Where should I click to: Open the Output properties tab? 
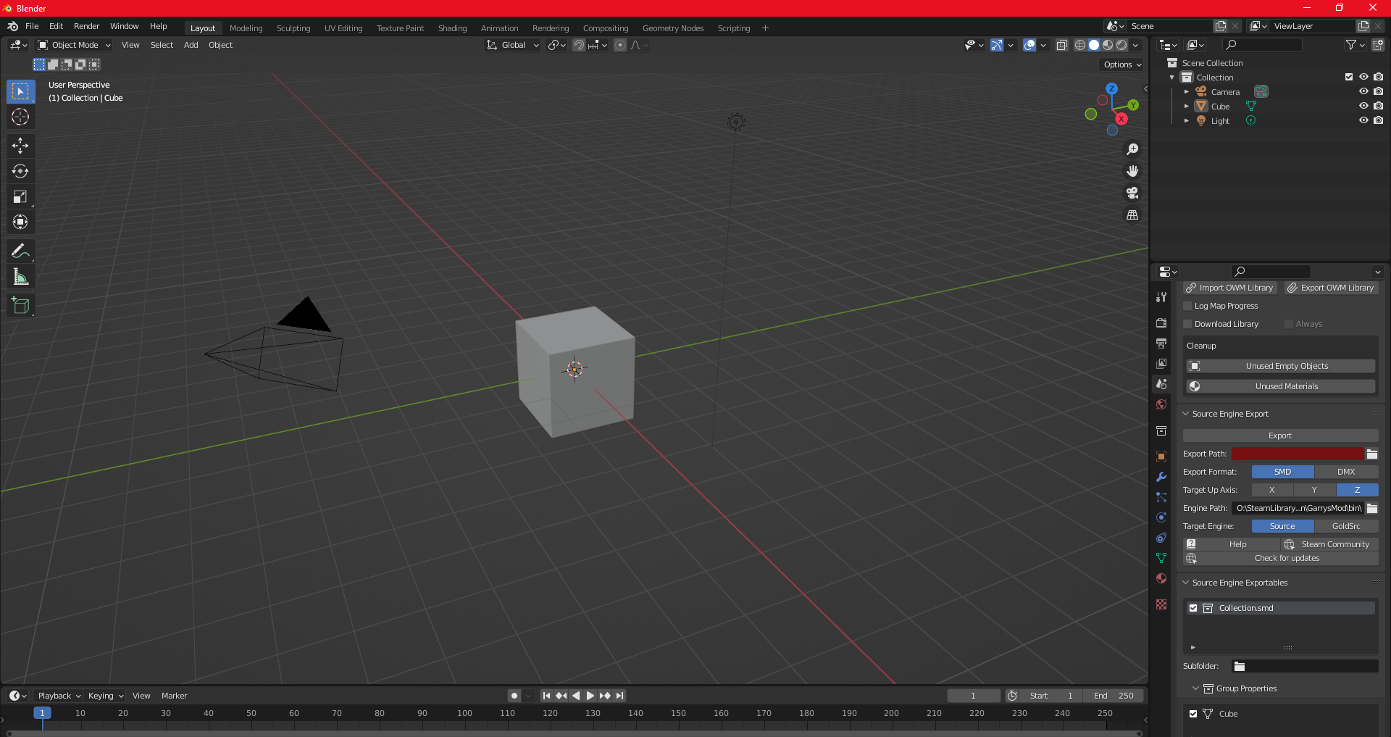click(1161, 343)
